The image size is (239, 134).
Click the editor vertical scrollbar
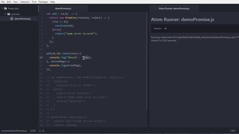coord(147,61)
